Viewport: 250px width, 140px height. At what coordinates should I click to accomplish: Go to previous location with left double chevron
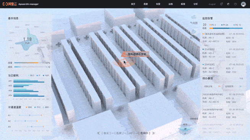point(98,133)
